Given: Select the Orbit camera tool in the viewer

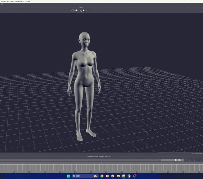Looking at the screenshot, I should click(x=73, y=10).
